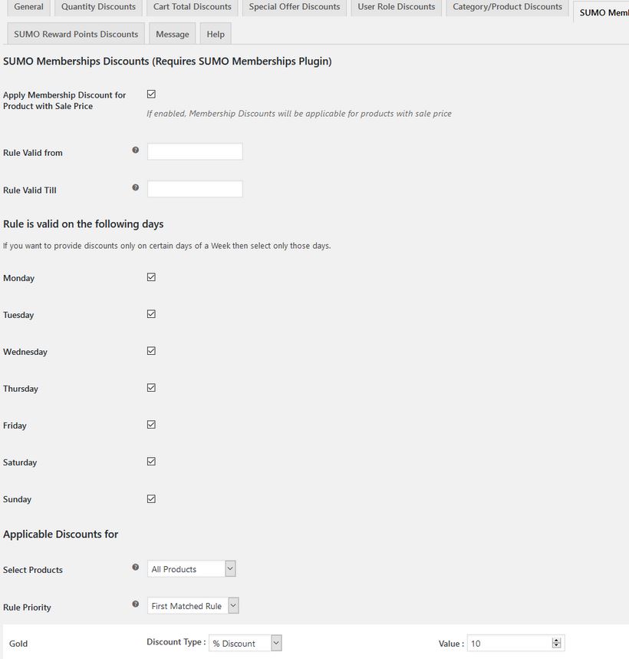Open the Select Products dropdown
629x659 pixels.
(191, 568)
